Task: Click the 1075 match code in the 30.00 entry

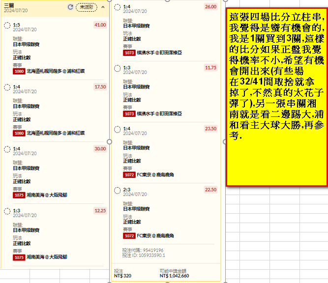Action: click(x=19, y=195)
